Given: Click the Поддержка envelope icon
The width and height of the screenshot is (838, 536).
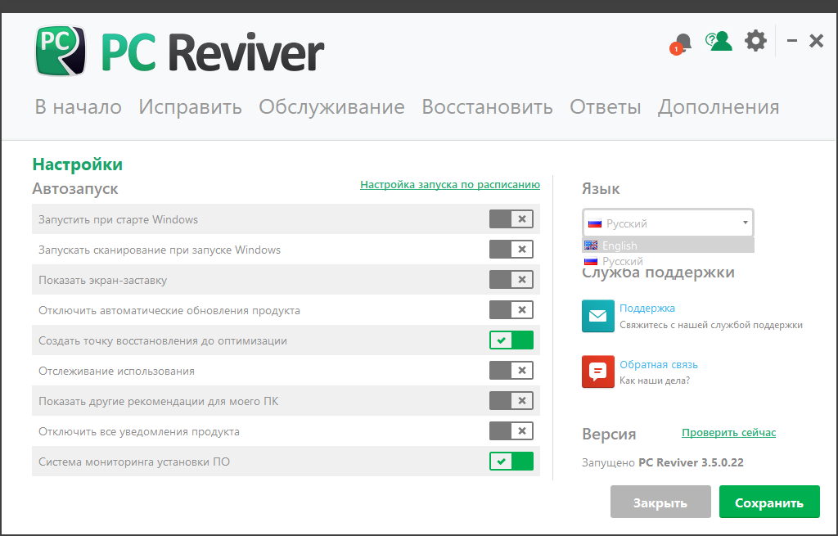Looking at the screenshot, I should (598, 316).
